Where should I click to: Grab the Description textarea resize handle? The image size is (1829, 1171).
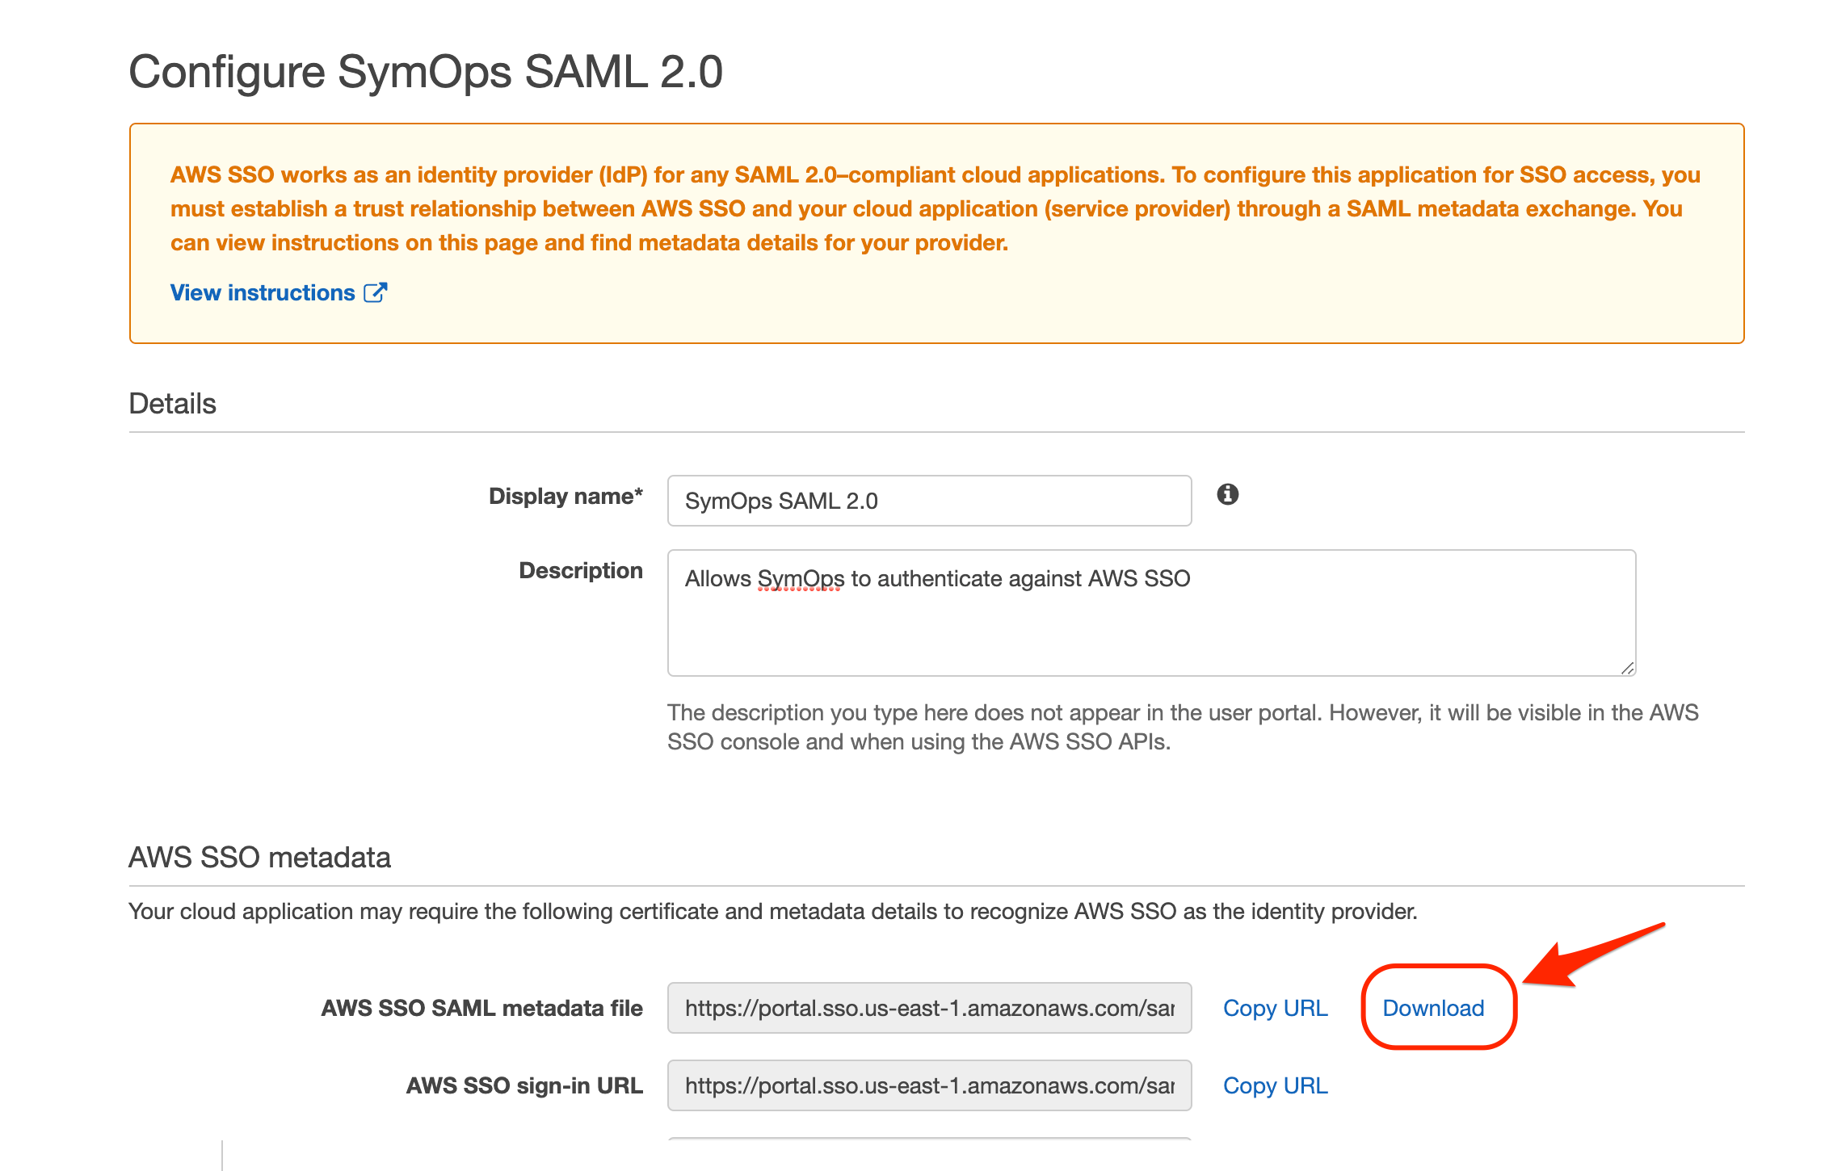[x=1627, y=668]
